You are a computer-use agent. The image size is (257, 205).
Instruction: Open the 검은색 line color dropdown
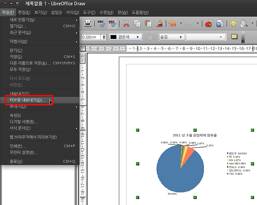126,37
